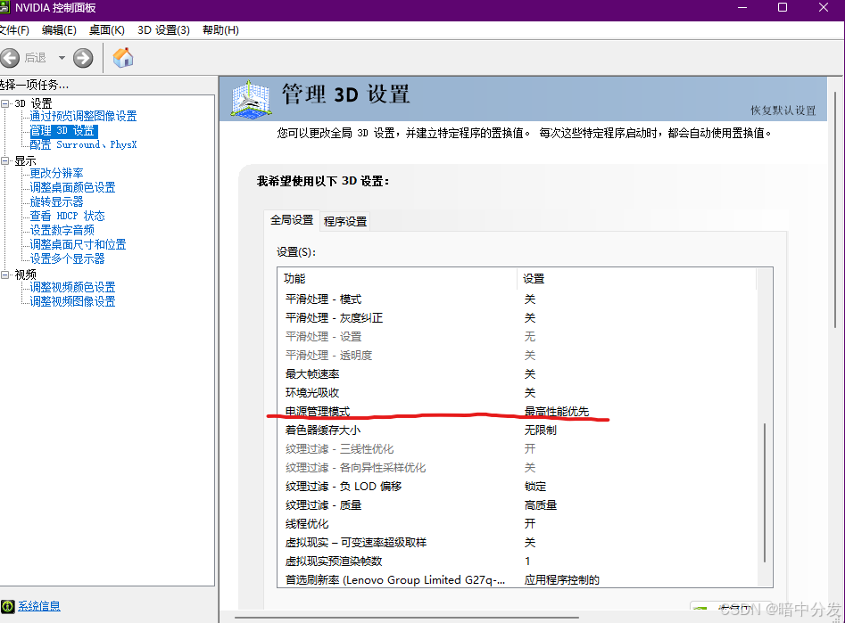Open the 编辑(E) menu

click(x=59, y=30)
